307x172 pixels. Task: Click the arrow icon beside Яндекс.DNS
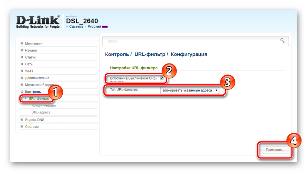[x=22, y=120]
